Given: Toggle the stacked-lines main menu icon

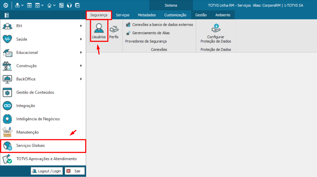Looking at the screenshot, I should point(7,15).
